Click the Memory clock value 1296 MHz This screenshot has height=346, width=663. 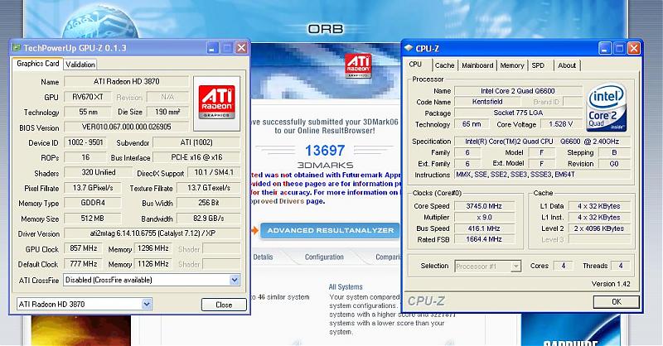[152, 248]
